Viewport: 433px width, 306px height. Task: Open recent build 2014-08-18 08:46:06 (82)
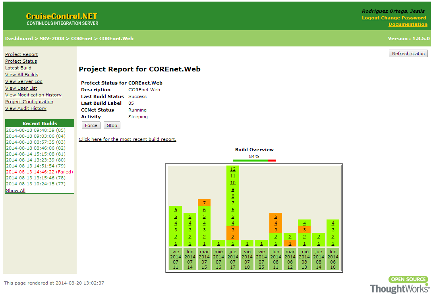36,148
